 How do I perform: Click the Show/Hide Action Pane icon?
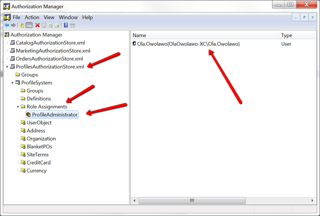(73, 26)
